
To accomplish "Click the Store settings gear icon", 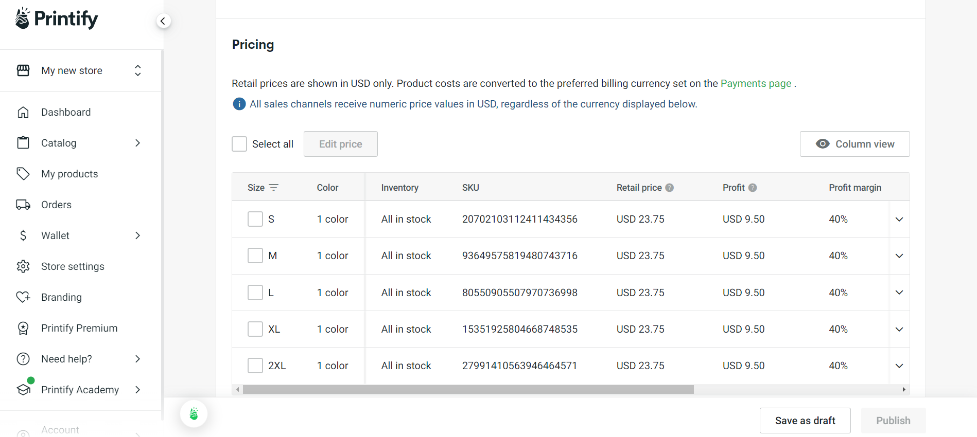I will coord(23,266).
